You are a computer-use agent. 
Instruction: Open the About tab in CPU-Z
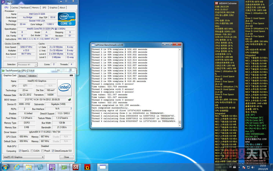62,8
